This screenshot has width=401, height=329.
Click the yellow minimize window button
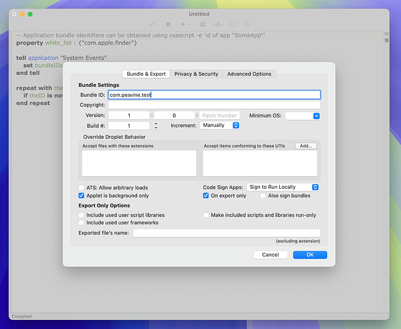tap(22, 14)
